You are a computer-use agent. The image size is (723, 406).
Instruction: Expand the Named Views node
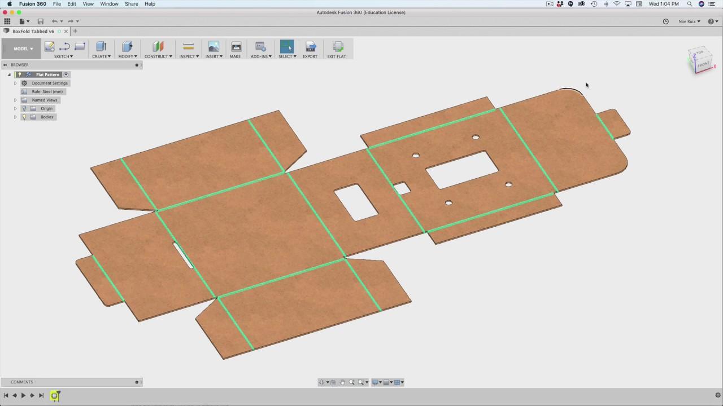pos(15,100)
